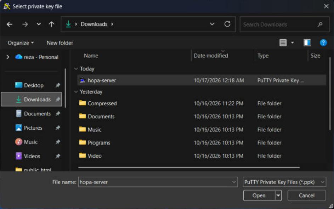Sort by the Date modified column

[x=211, y=56]
